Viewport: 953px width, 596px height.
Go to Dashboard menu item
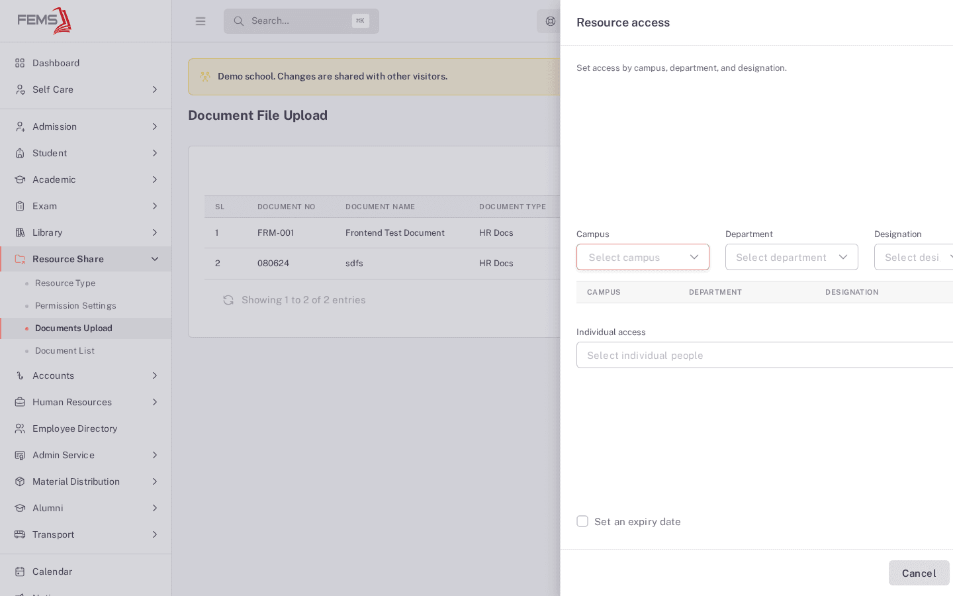click(x=85, y=63)
